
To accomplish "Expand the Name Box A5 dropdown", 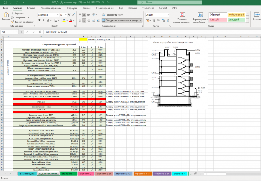I will (17, 31).
